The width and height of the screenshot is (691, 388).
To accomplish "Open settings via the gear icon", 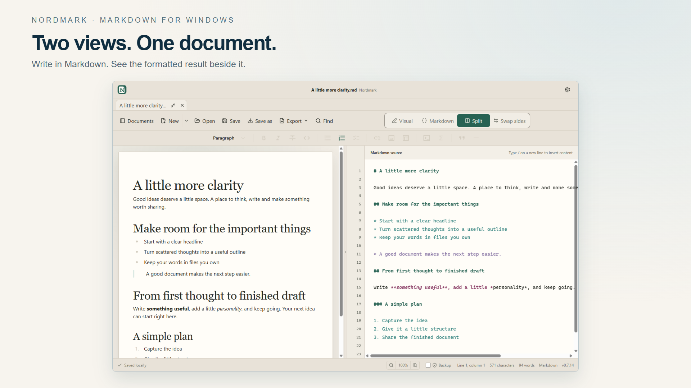I will [x=567, y=90].
